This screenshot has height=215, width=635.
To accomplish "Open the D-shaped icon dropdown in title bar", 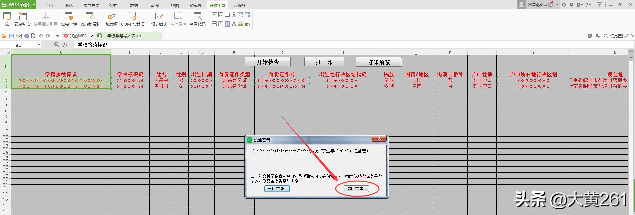I will [x=580, y=5].
